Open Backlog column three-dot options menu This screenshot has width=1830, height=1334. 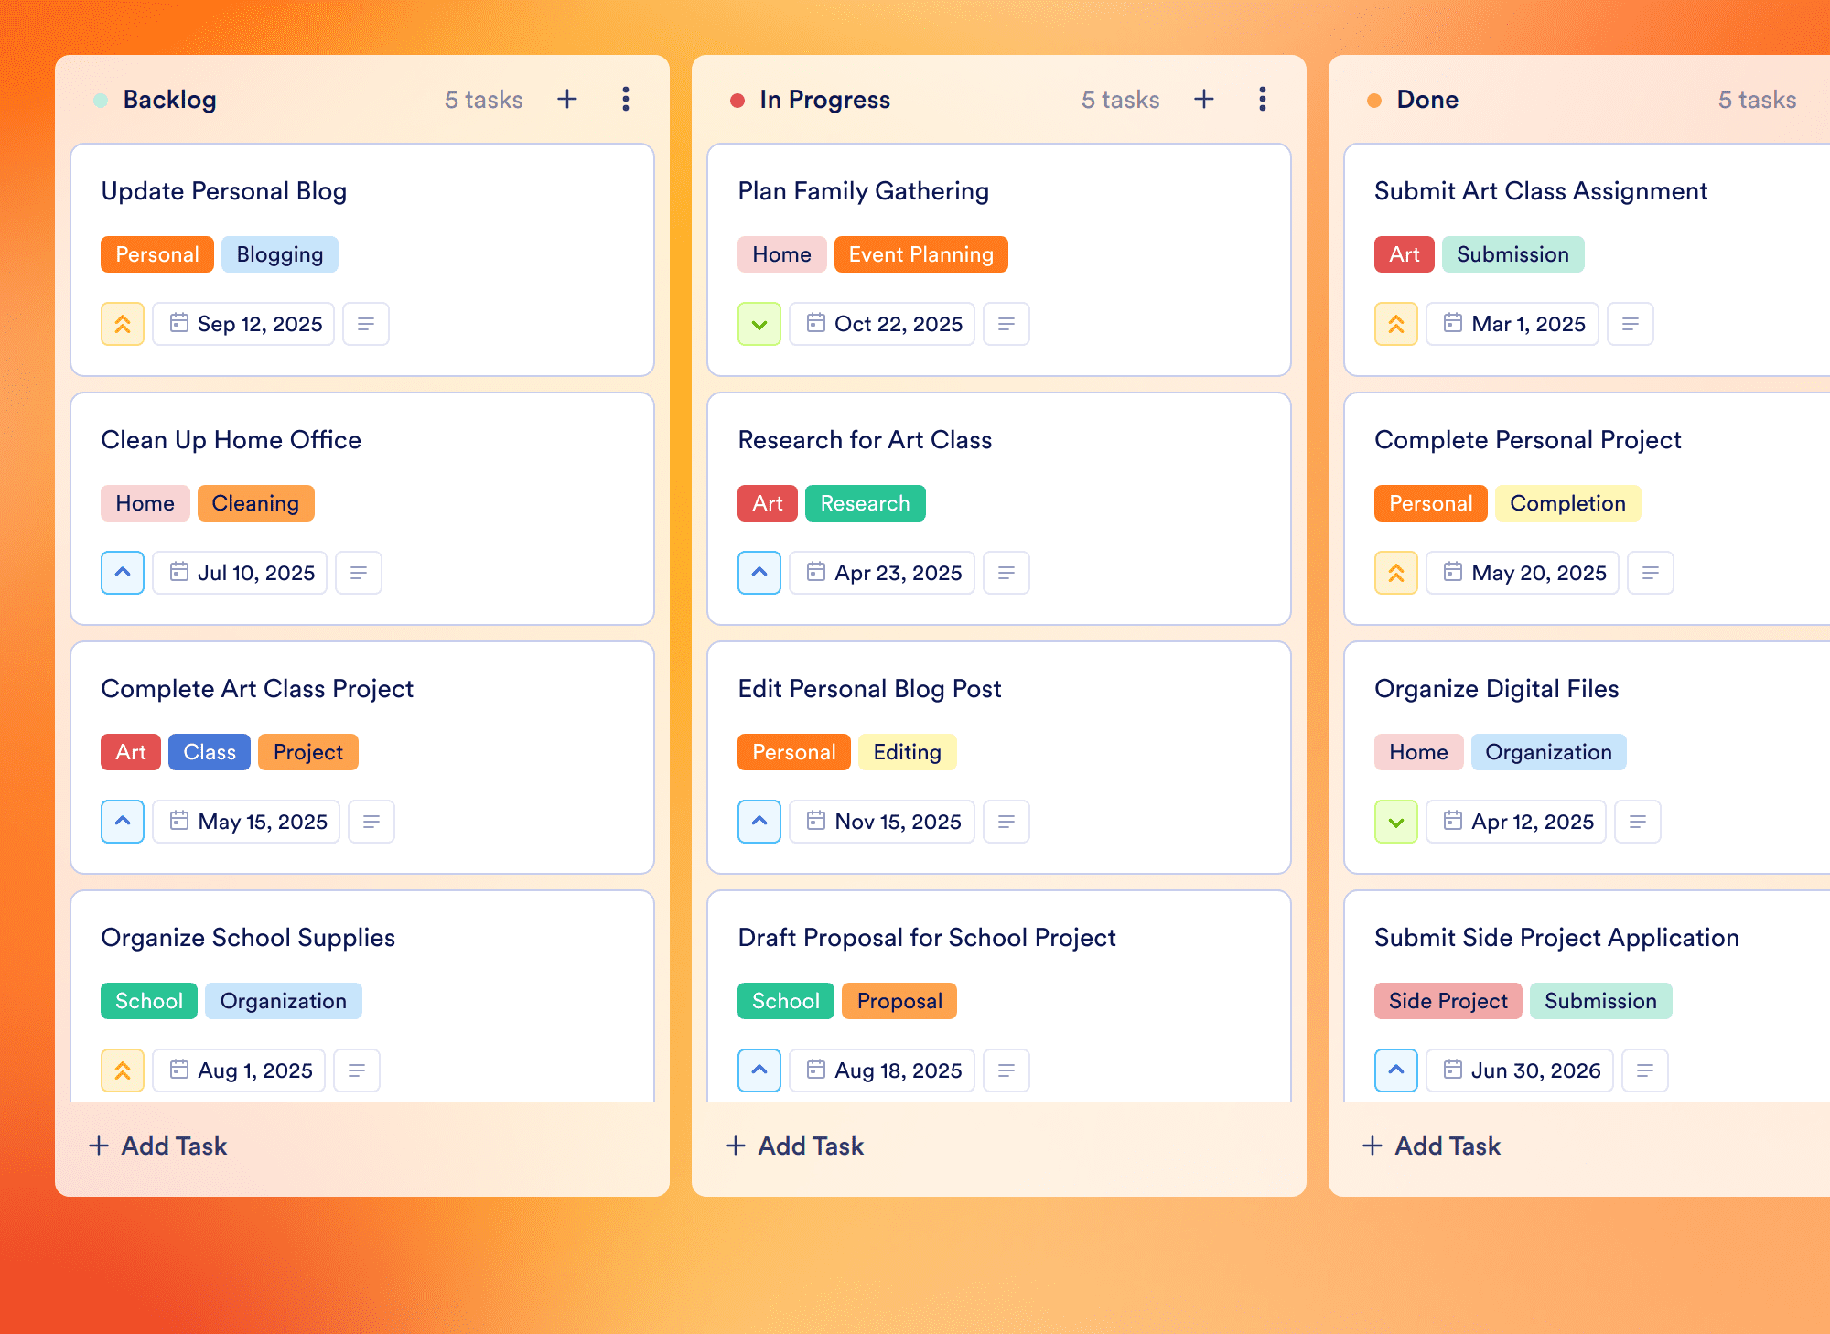click(626, 99)
